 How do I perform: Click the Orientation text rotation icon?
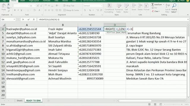(57, 6)
